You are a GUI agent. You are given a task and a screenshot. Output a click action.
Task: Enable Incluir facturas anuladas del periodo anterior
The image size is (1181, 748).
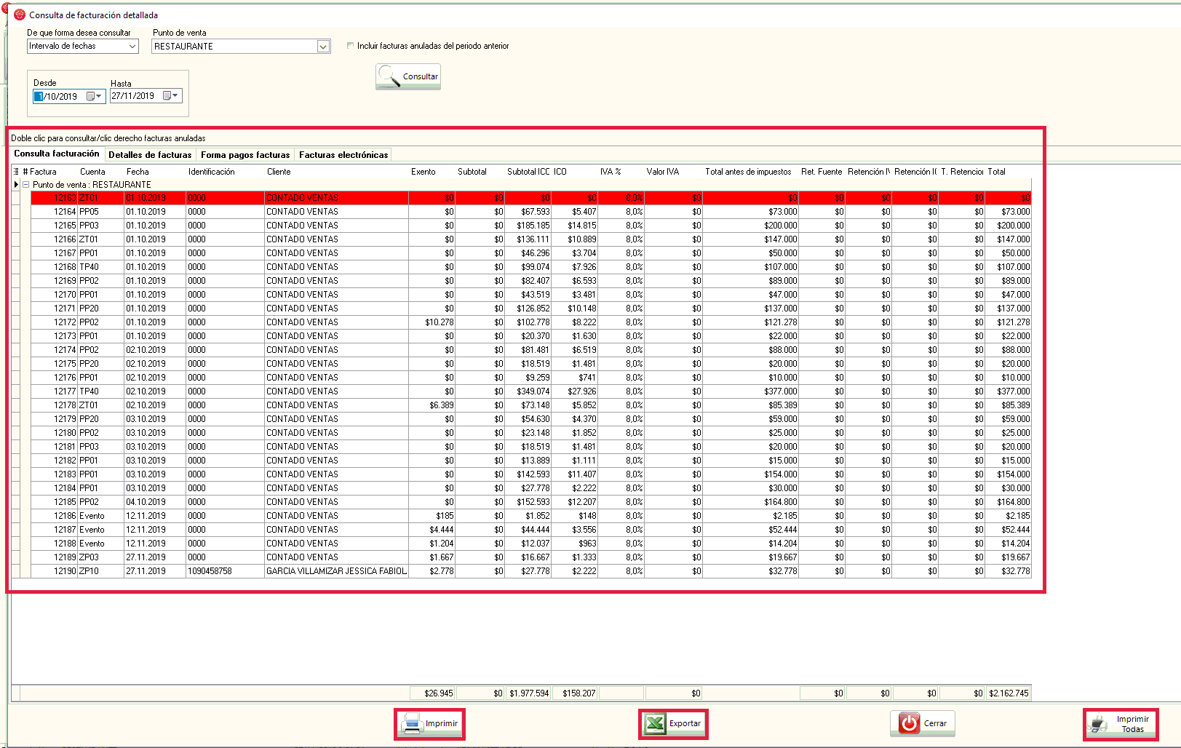click(351, 46)
